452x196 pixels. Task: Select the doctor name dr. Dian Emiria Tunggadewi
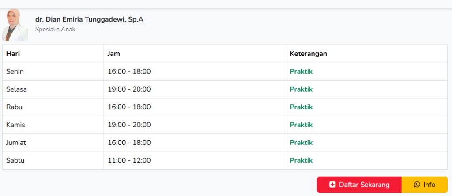pos(89,19)
